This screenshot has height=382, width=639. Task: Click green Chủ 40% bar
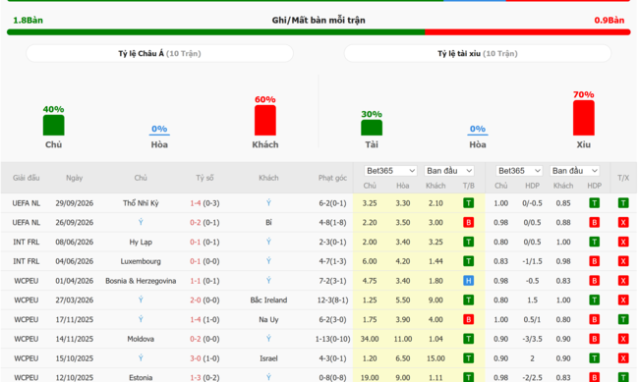tap(53, 125)
